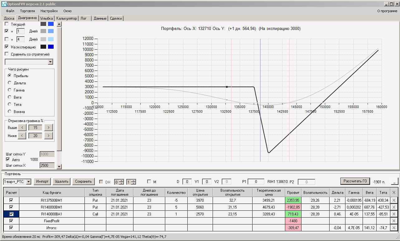This screenshot has width=400, height=241.
Task: Delete the RI137500BM1 row with X
Action: click(x=393, y=200)
